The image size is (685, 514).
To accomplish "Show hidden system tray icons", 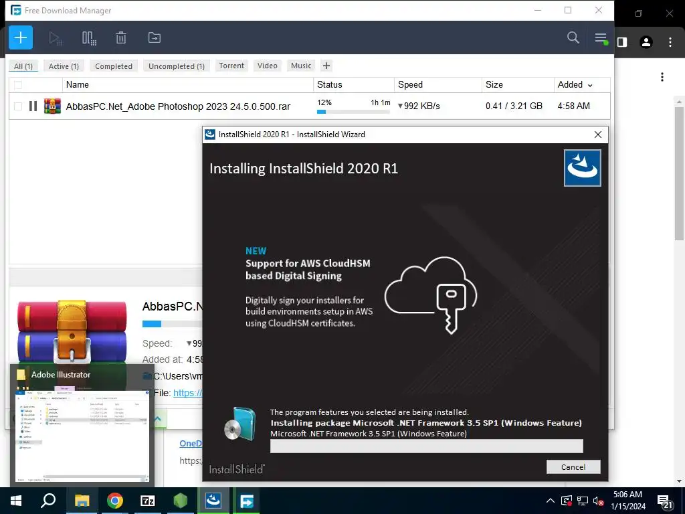I will 551,501.
